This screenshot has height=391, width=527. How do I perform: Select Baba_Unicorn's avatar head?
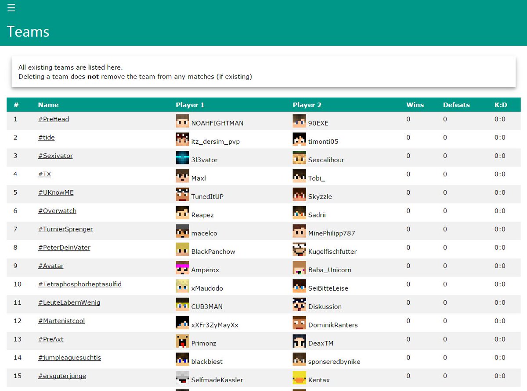point(299,268)
